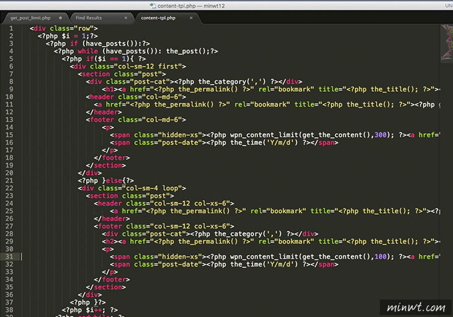
Task: Click the div class="row" opening tag
Action: pyautogui.click(x=63, y=28)
